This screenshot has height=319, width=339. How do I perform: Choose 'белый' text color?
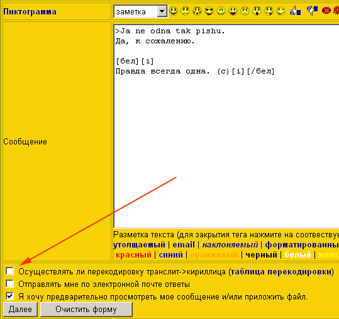297,255
